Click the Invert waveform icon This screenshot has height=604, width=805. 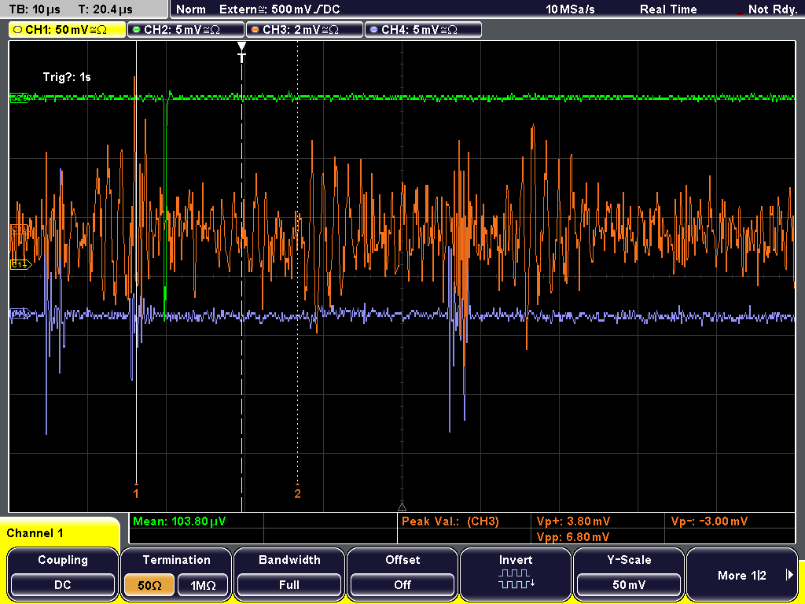pos(516,578)
